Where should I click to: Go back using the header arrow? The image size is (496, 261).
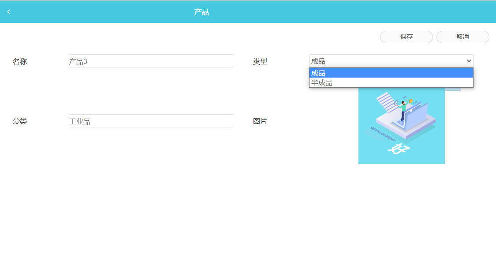pos(8,12)
